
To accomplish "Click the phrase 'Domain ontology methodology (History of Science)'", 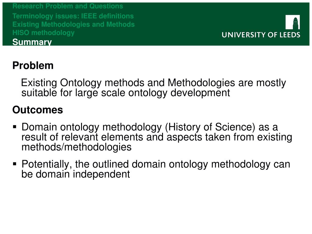I will click(138, 127).
